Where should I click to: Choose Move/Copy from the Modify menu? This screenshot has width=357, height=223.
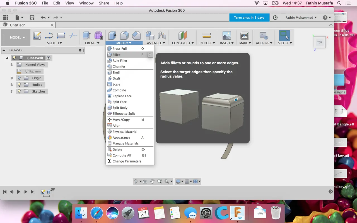(x=130, y=120)
